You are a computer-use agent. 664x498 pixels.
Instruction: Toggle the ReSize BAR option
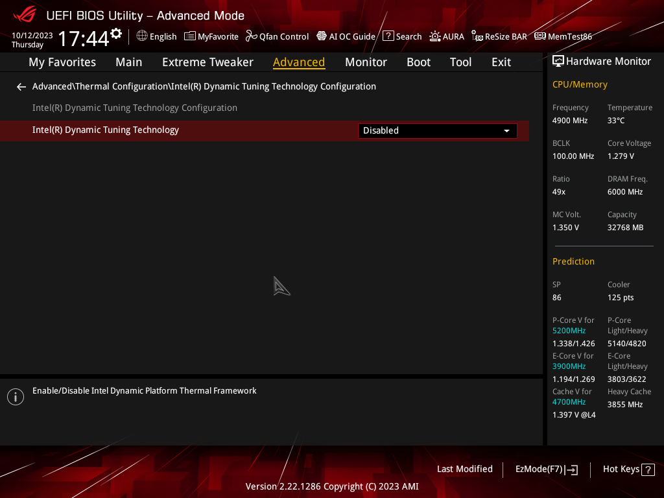coord(499,36)
